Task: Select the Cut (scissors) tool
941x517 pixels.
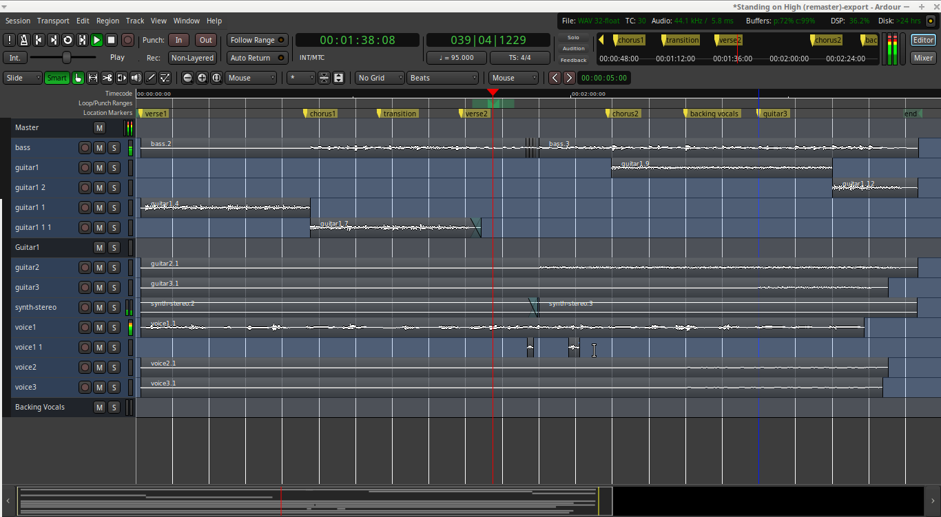Action: (107, 78)
